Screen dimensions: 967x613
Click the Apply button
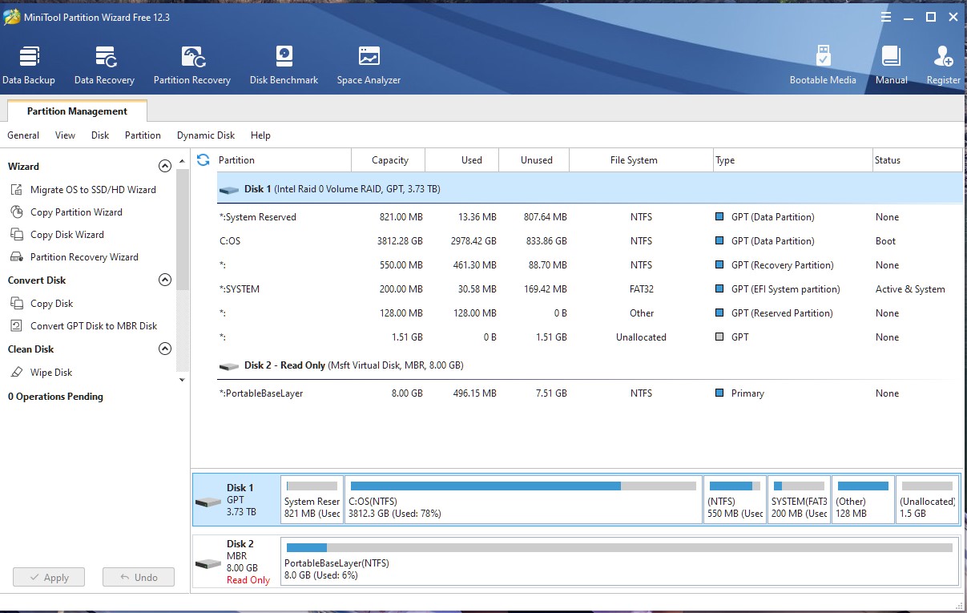coord(49,577)
